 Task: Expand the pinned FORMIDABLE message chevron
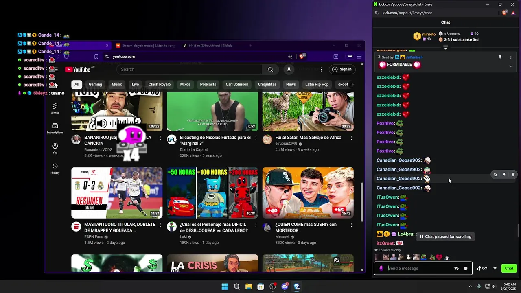coord(511,66)
